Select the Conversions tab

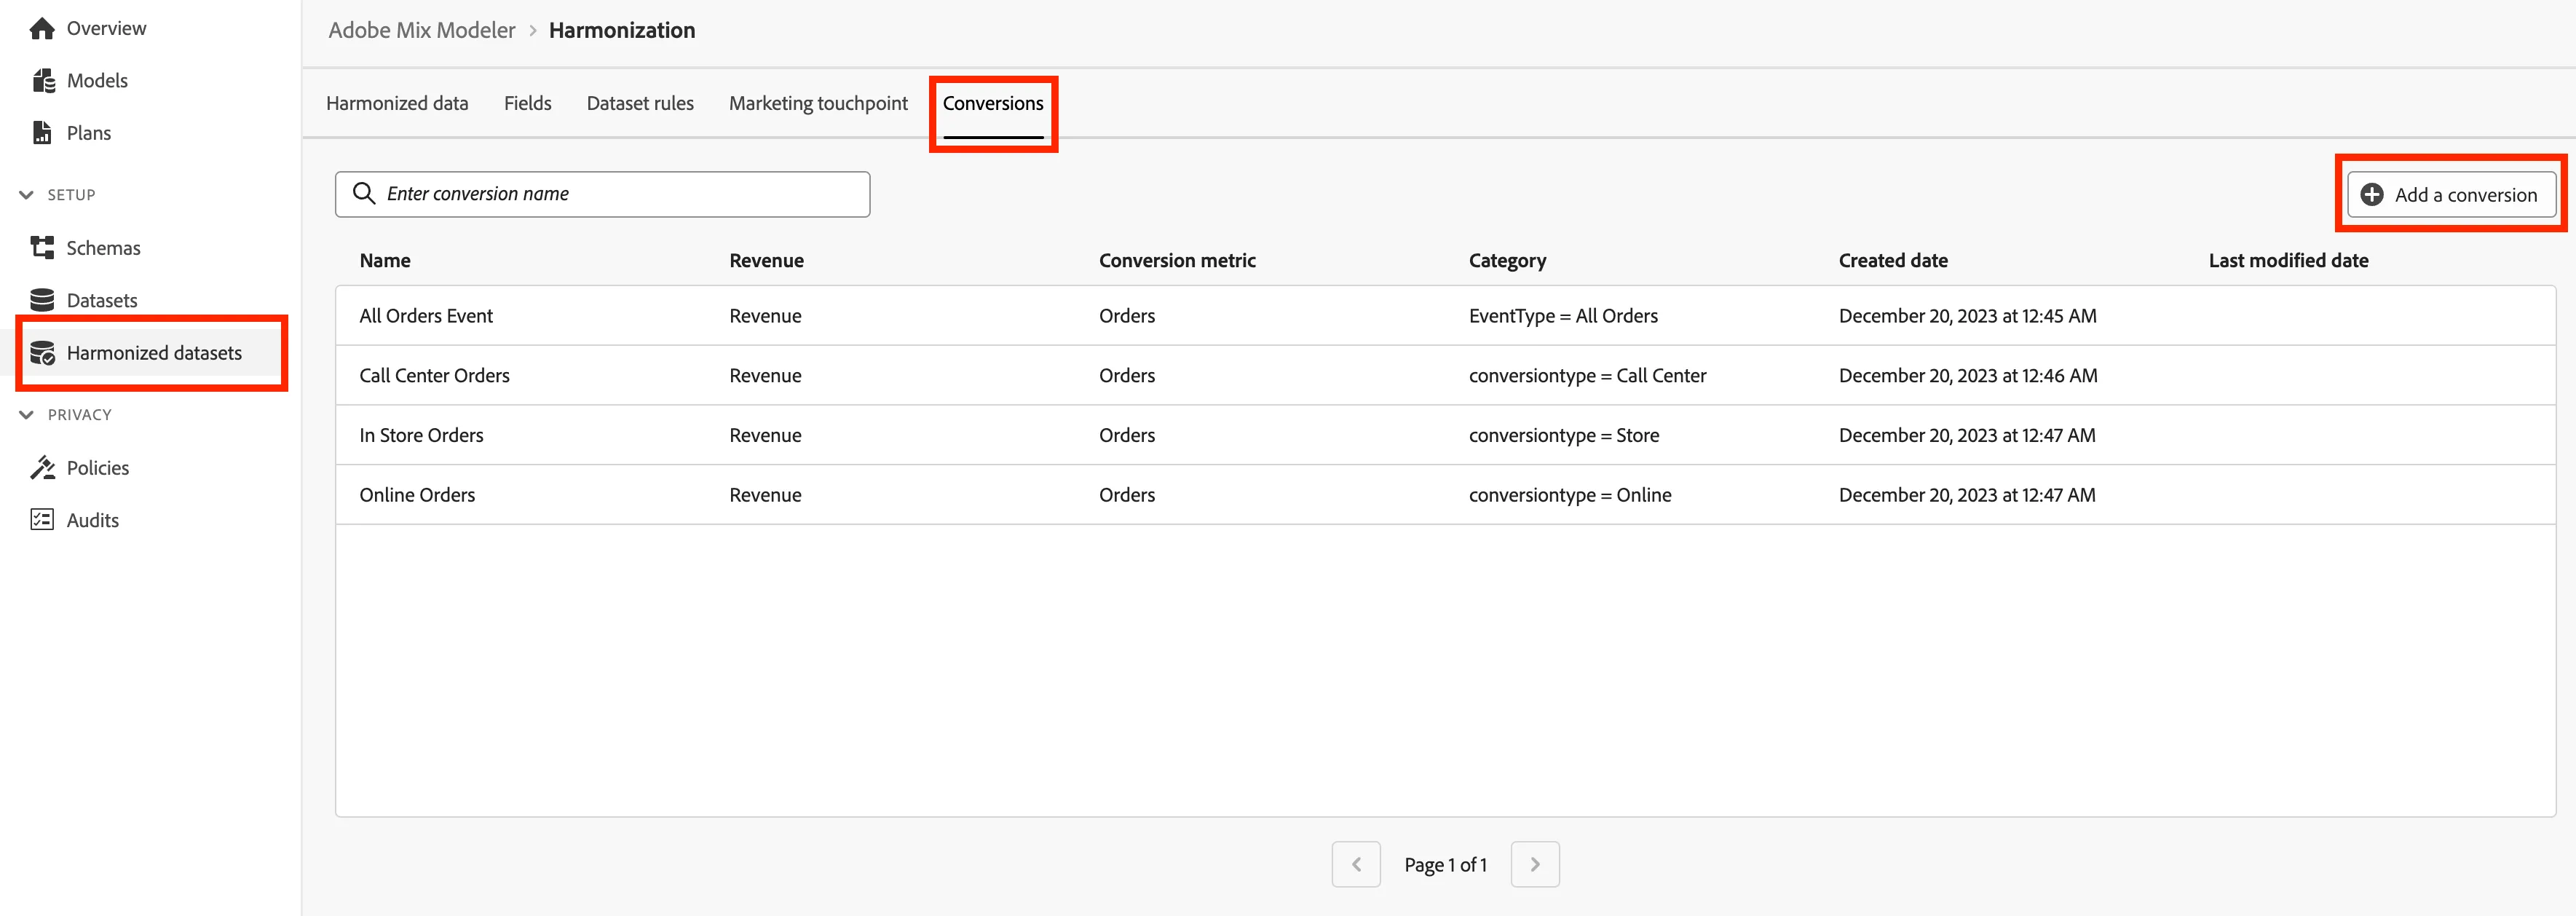click(x=993, y=103)
